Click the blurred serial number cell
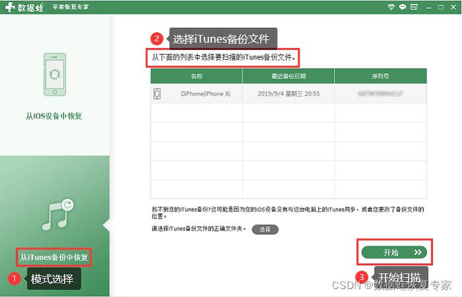 tap(380, 94)
